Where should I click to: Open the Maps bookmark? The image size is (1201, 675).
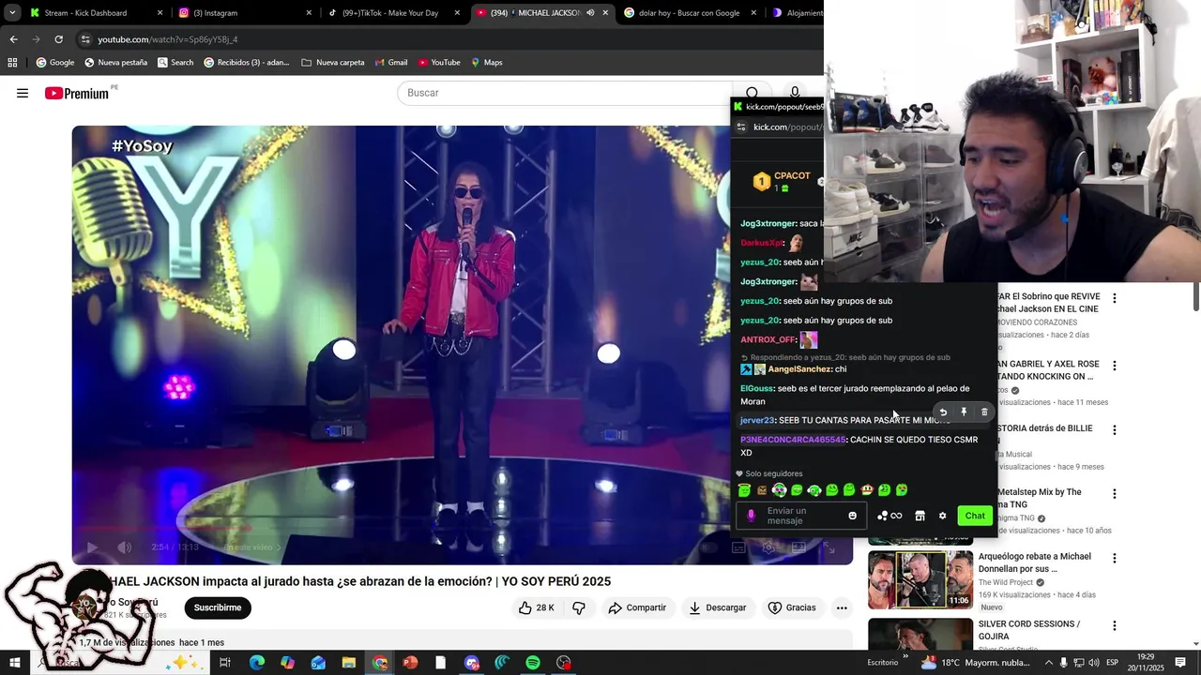pyautogui.click(x=486, y=63)
